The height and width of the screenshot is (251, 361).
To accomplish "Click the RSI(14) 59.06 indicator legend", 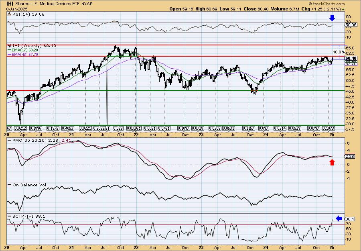I will point(26,14).
